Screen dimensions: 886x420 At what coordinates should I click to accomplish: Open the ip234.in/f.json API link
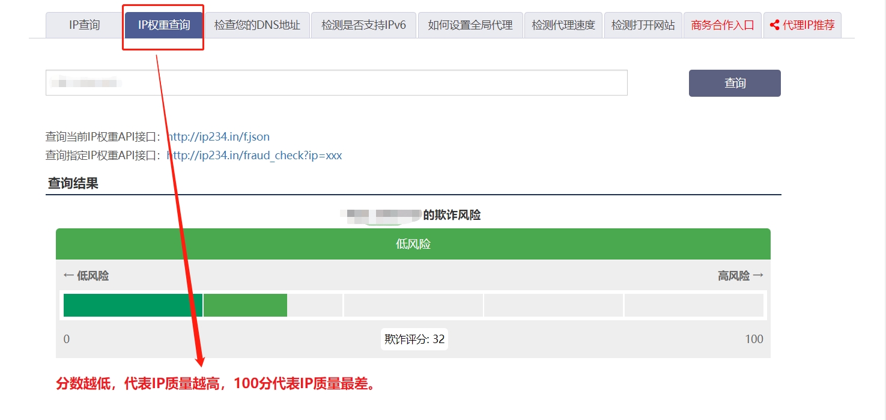[222, 137]
